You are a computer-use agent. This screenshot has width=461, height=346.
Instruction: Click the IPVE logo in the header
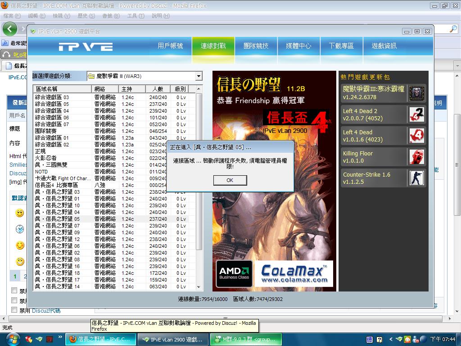coord(86,47)
